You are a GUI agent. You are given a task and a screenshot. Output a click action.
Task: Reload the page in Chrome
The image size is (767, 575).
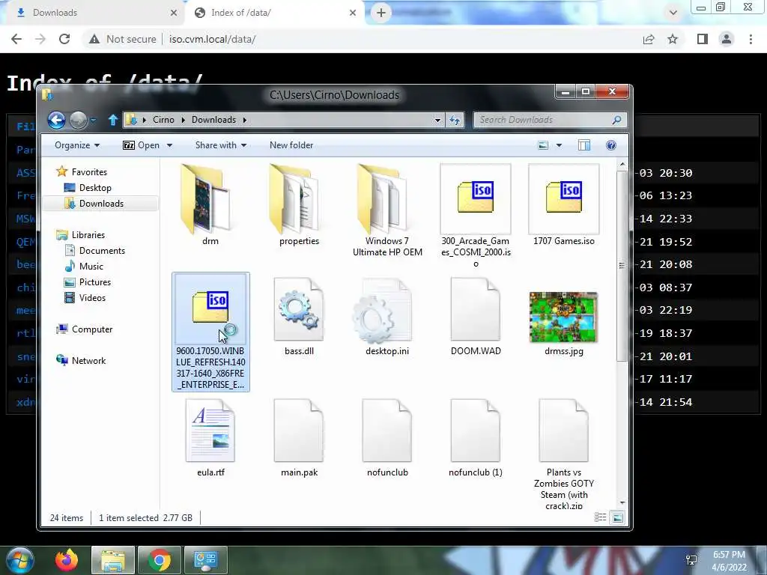coord(64,39)
